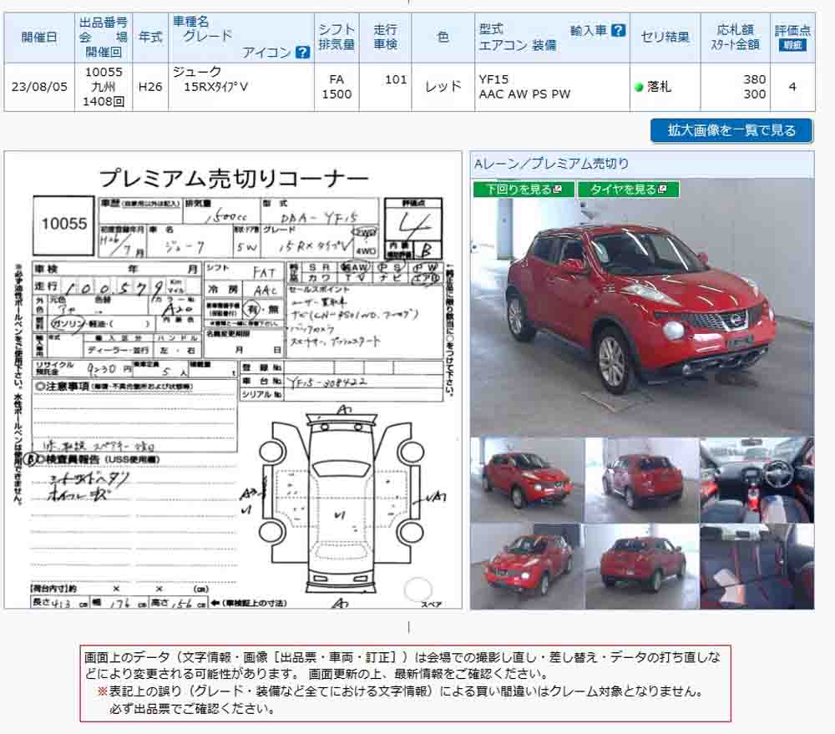Click the 評価点 header label
Image resolution: width=835 pixels, height=734 pixels.
[792, 30]
